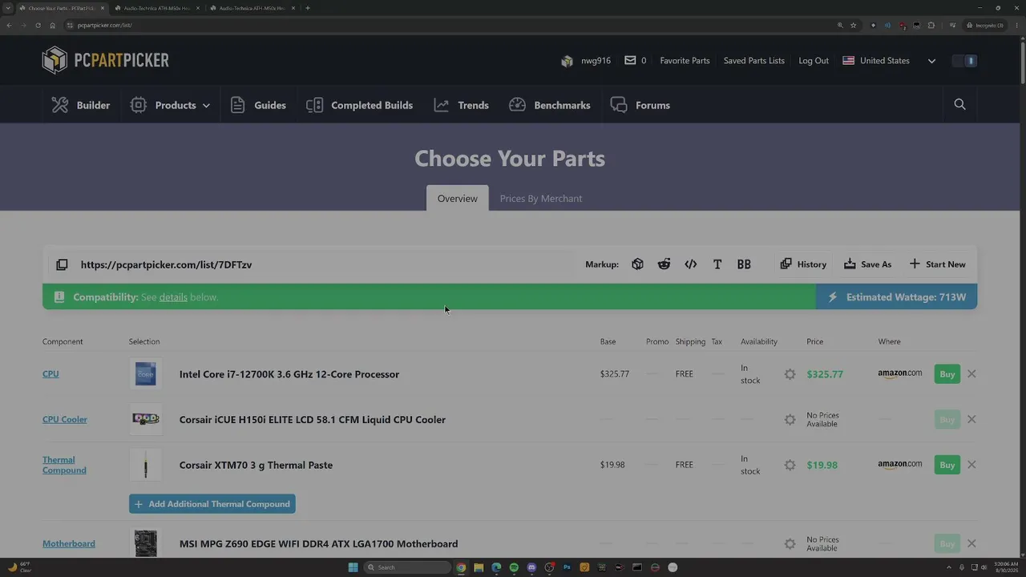This screenshot has height=577, width=1026.
Task: Open price settings gear for Motherboard row
Action: [790, 544]
